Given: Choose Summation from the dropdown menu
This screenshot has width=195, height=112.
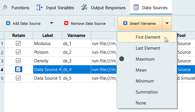Looking at the screenshot, I should [x=147, y=92].
